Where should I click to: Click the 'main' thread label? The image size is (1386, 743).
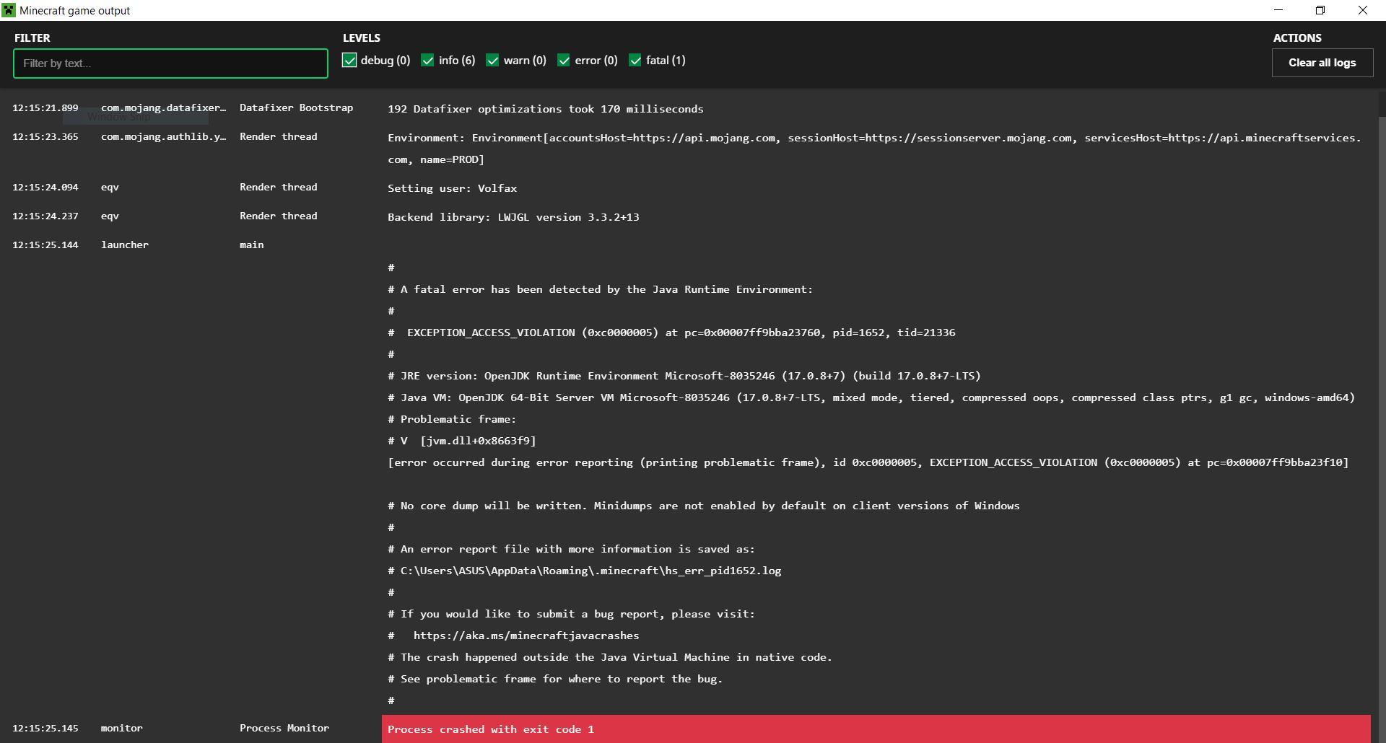click(252, 245)
